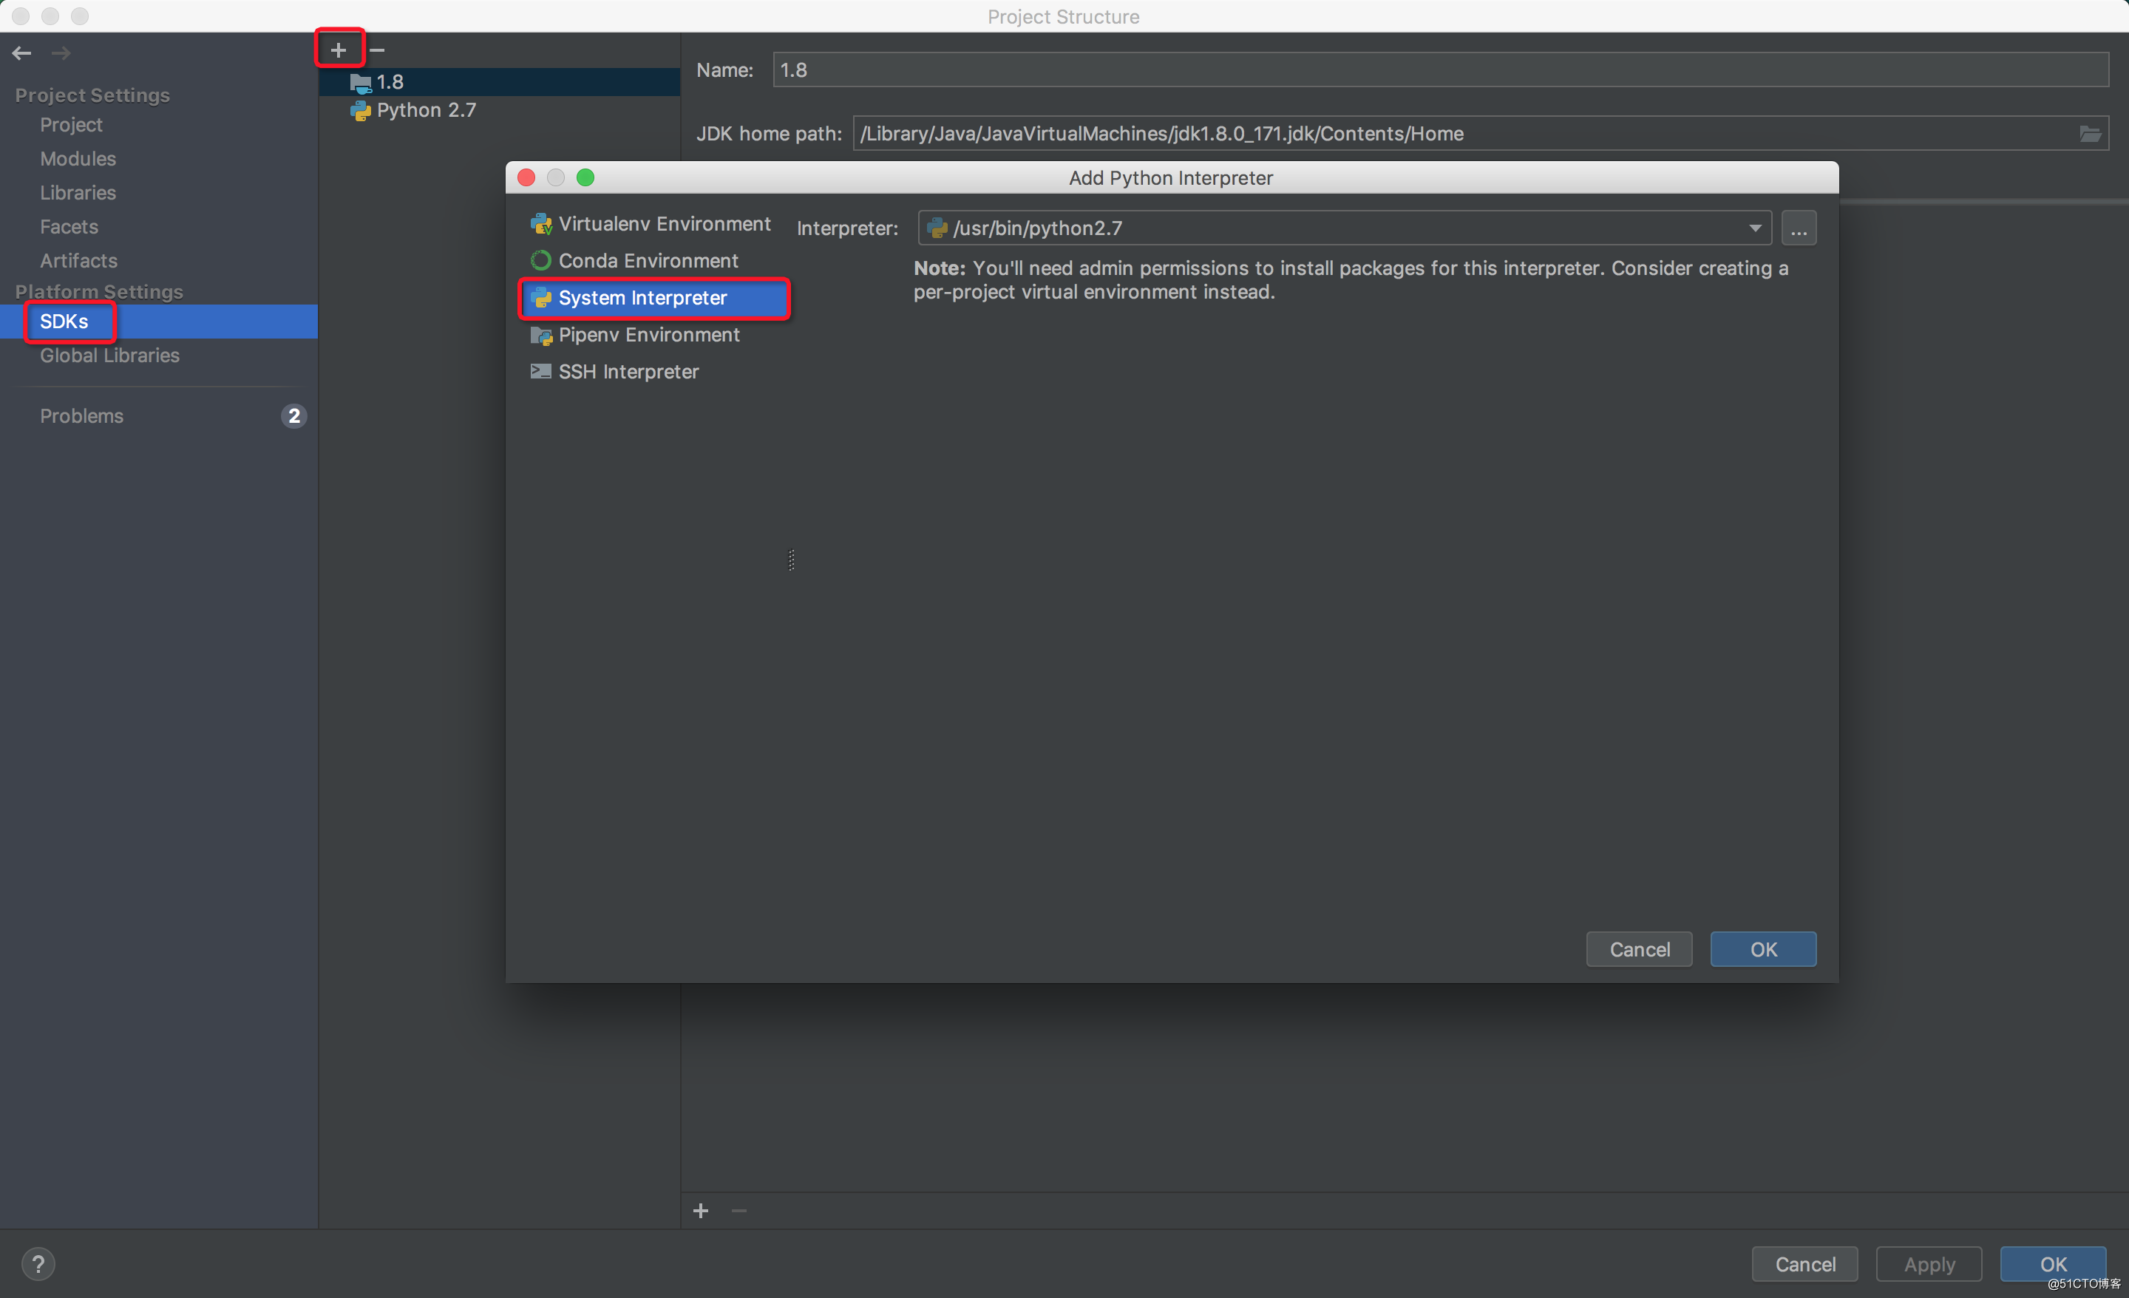
Task: Click the Problems section showing 2 issues
Action: tap(158, 415)
